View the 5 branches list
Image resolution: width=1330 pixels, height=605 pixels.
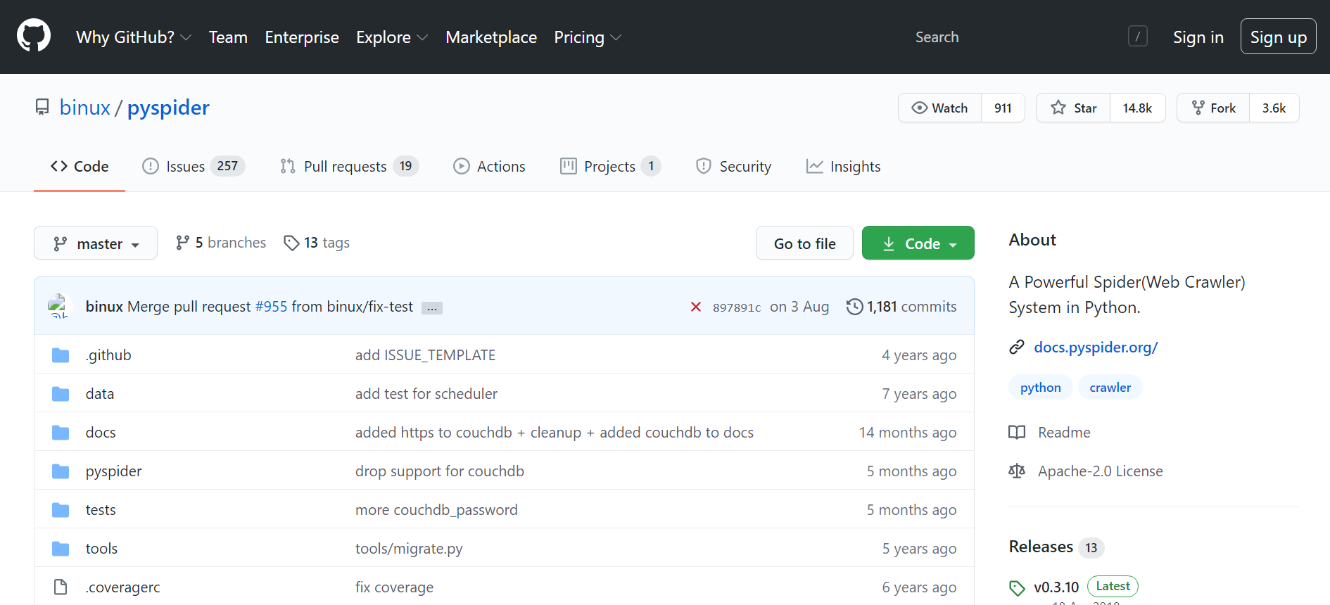pyautogui.click(x=221, y=243)
